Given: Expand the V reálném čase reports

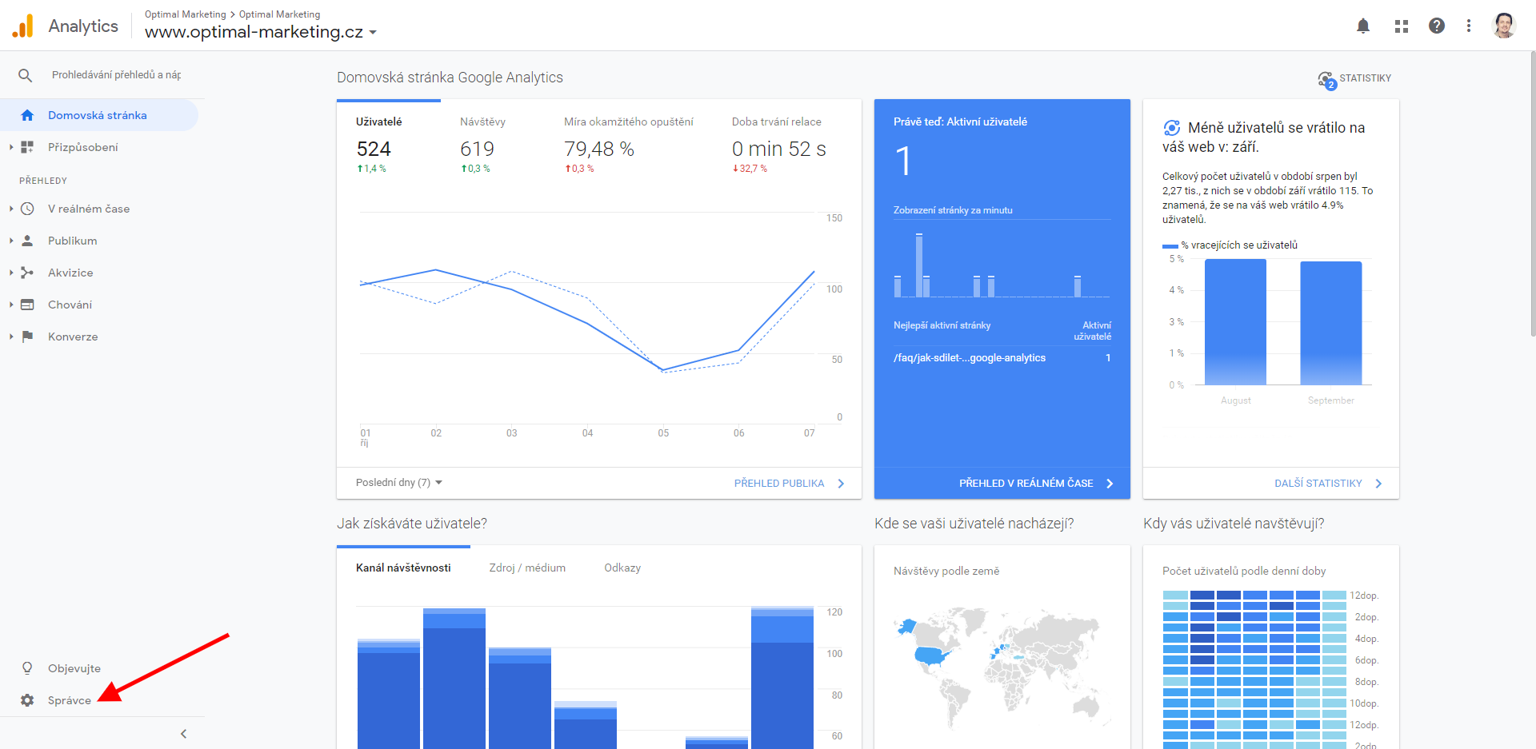Looking at the screenshot, I should (x=11, y=209).
